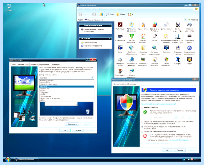Collapse the См. также side panel section

[110, 38]
